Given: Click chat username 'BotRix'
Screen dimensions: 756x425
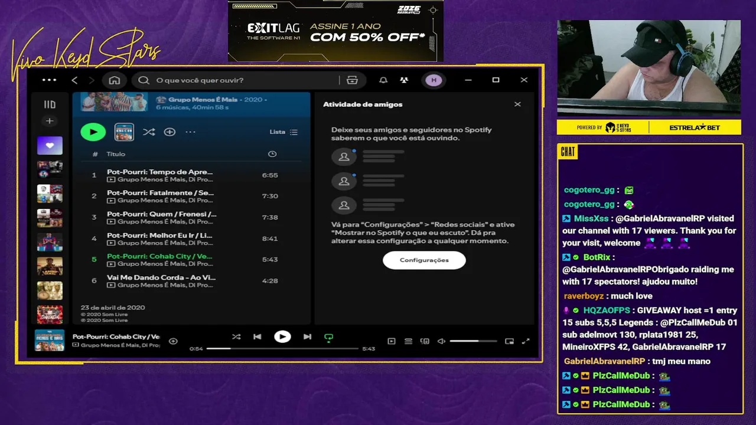Looking at the screenshot, I should (597, 257).
